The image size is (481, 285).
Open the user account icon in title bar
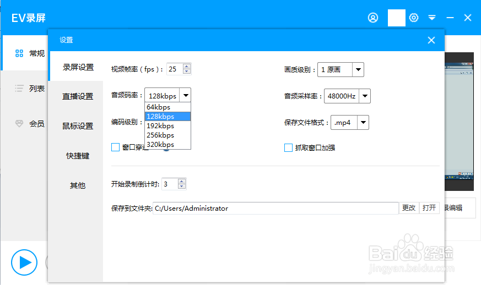(x=373, y=18)
